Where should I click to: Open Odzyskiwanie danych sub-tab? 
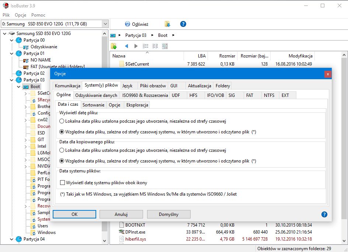96,95
